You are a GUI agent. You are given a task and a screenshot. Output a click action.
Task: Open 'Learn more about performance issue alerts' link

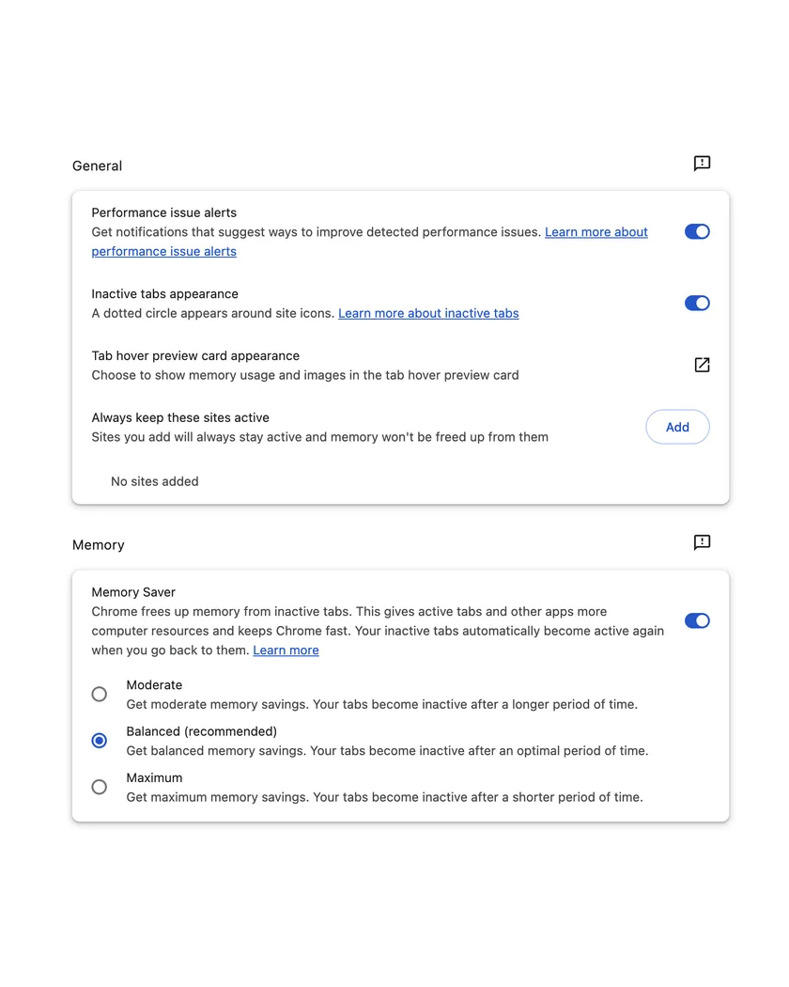[x=596, y=232]
